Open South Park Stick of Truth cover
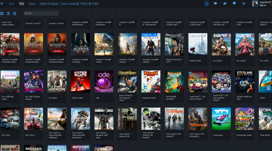272x151 pixels. 198,81
